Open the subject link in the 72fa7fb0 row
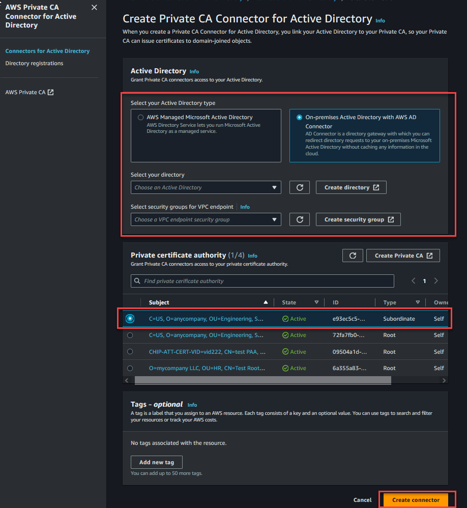 [x=206, y=335]
